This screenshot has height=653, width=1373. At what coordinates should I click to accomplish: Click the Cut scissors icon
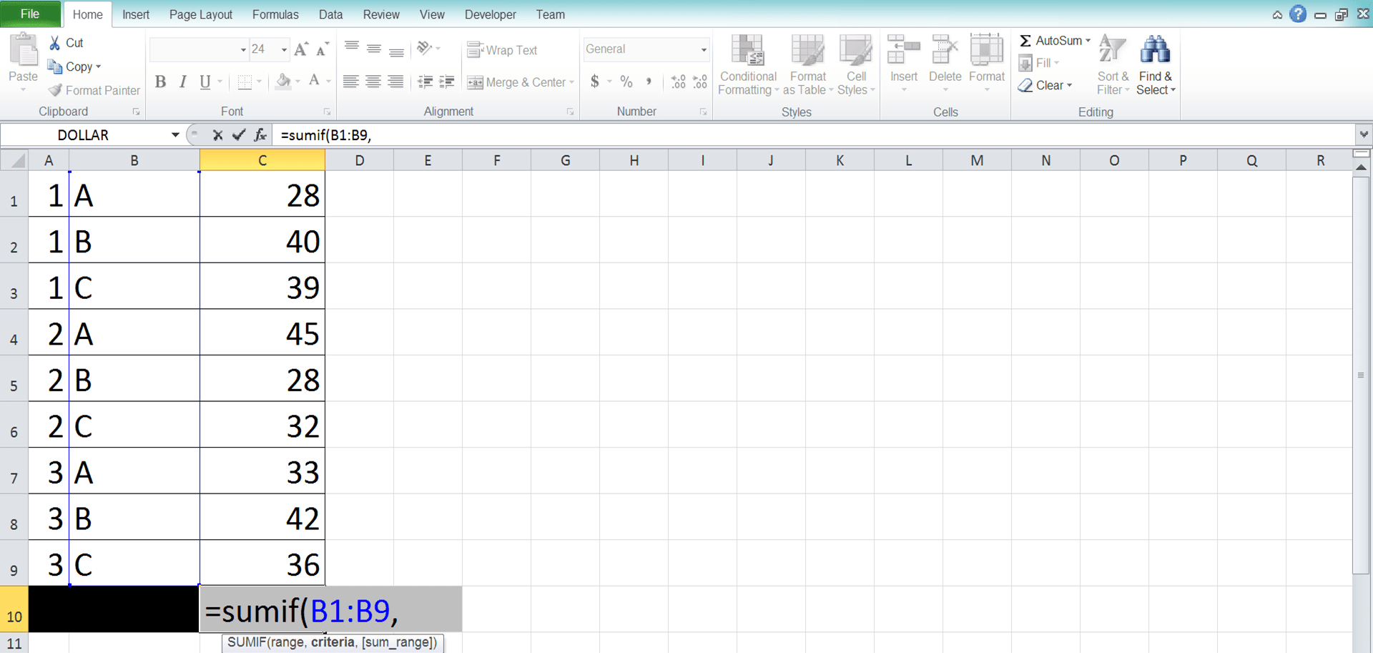pos(54,43)
